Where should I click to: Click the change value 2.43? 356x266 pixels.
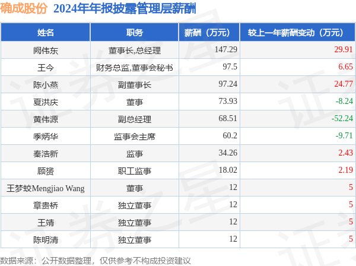tap(345, 153)
